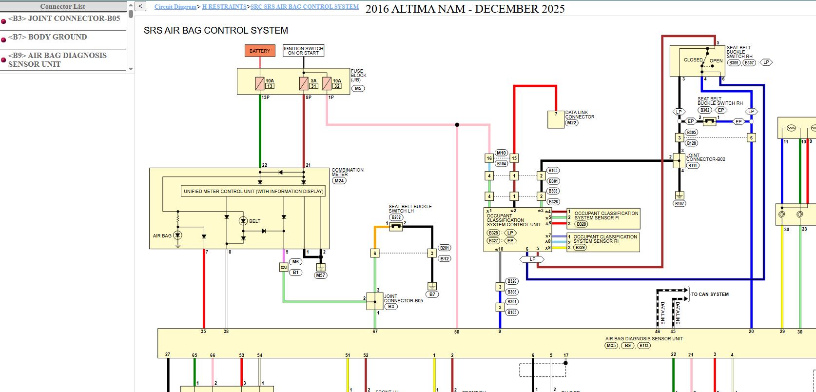Click the IGNITION SWITCH ON OR START box
The width and height of the screenshot is (816, 392).
(304, 51)
